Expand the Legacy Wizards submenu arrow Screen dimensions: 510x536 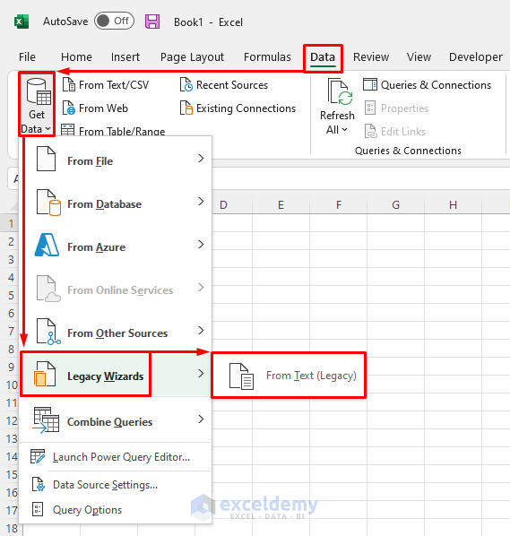(x=201, y=374)
